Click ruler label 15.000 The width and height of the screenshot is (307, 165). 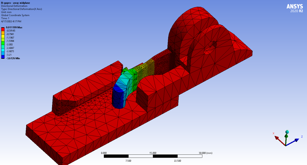(x=153, y=153)
